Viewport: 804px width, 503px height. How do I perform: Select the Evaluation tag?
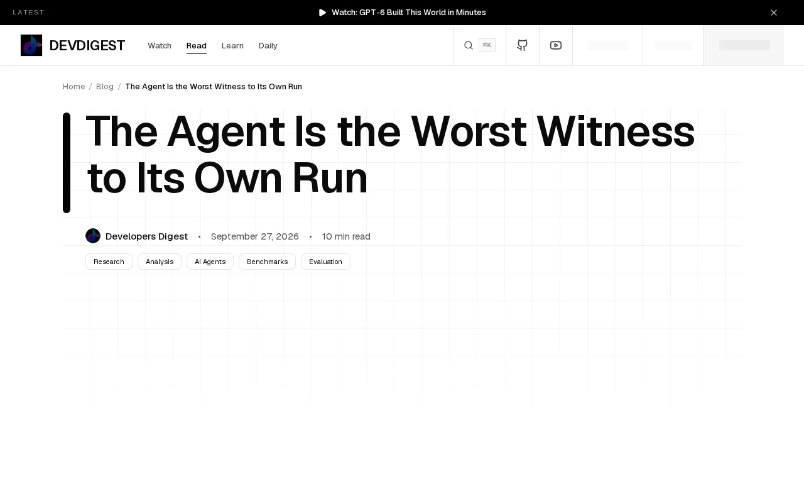325,262
